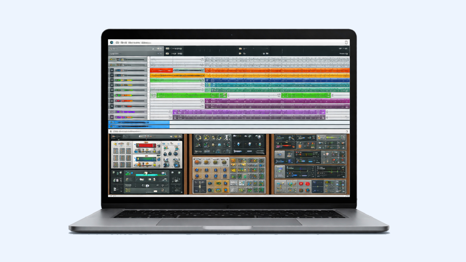
Task: Toggle the square button on the last purple track header
Action: coord(112,116)
